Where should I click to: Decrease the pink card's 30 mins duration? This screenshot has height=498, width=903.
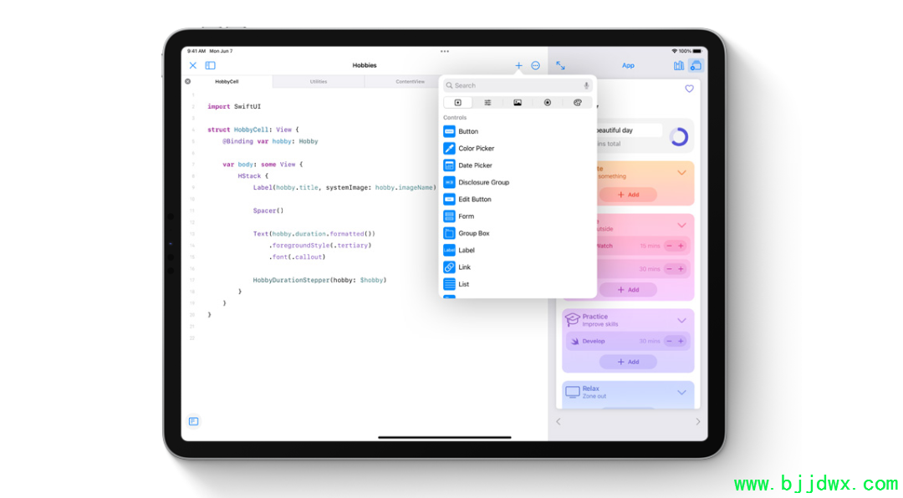[669, 269]
